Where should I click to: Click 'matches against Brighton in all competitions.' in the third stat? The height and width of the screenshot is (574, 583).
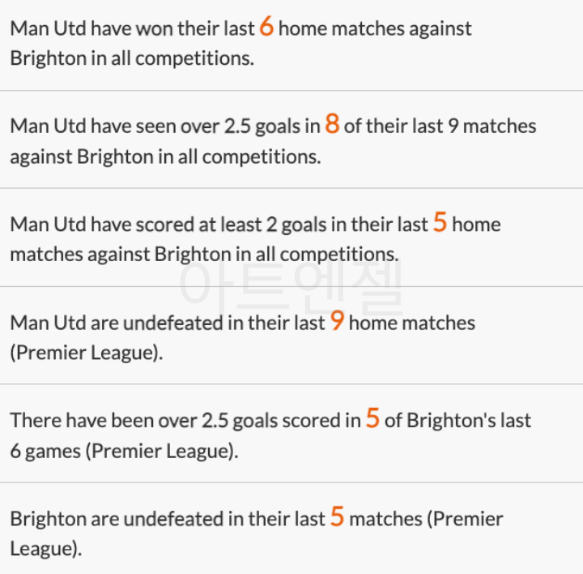click(203, 255)
